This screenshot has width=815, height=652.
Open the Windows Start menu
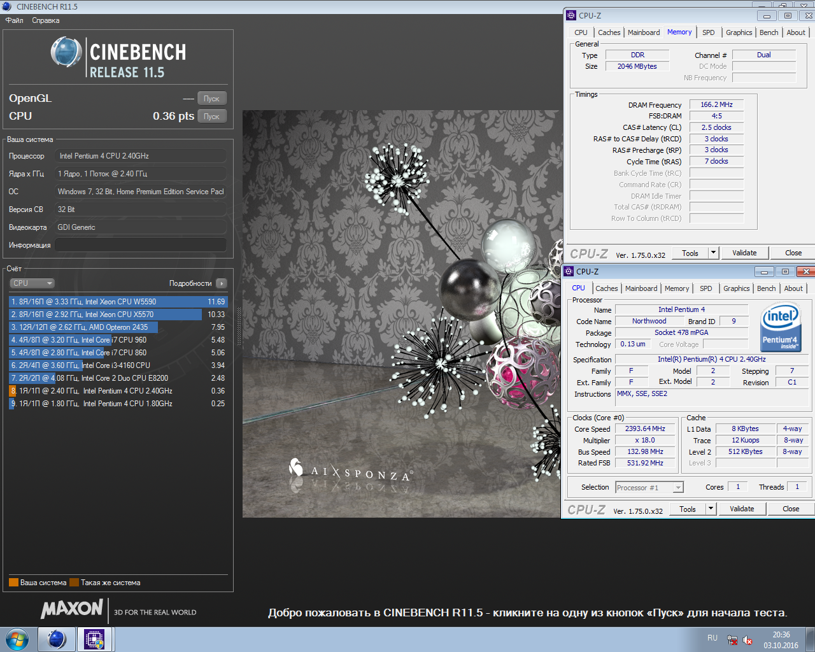(17, 639)
